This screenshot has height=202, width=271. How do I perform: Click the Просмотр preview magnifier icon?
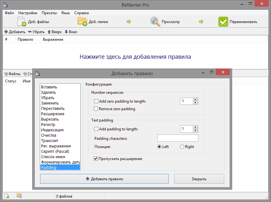155,21
